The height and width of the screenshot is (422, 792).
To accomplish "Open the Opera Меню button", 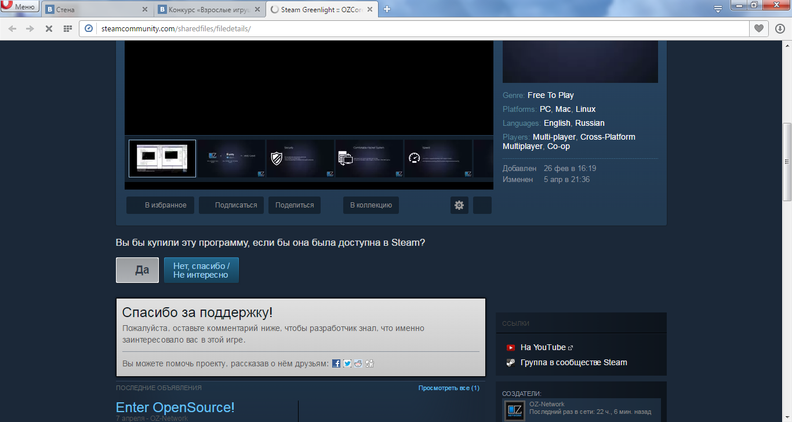I will coord(20,7).
